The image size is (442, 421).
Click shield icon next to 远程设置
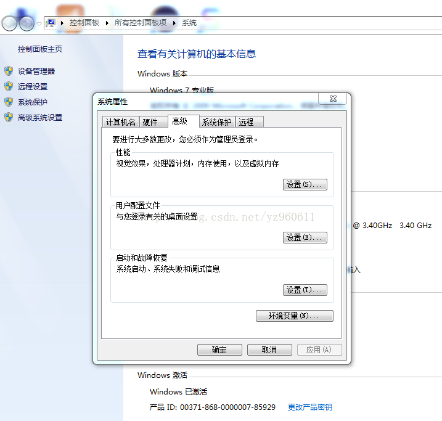(9, 86)
